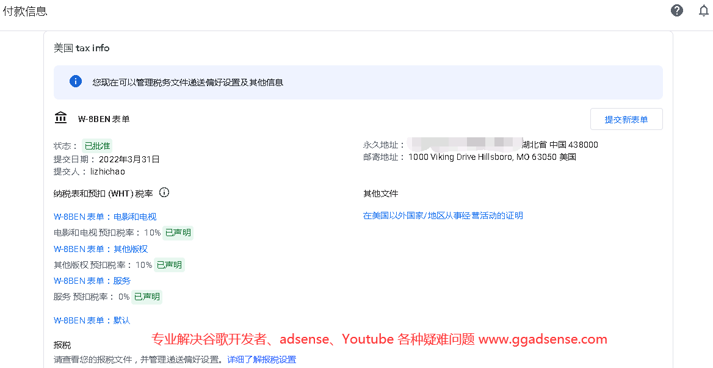Click submission date 2022年3月31日

coord(129,159)
